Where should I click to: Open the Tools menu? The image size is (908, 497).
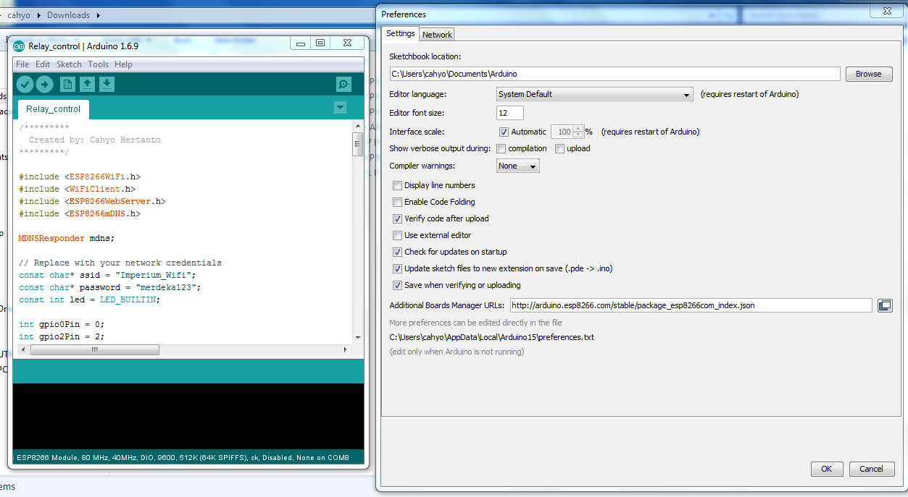point(98,64)
